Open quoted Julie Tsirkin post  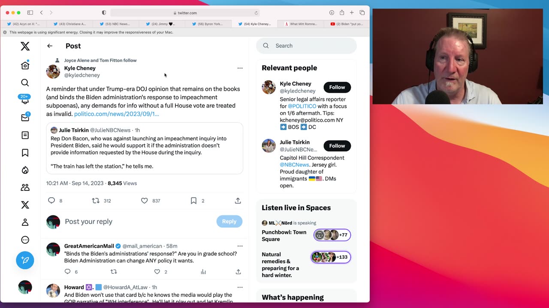click(145, 148)
